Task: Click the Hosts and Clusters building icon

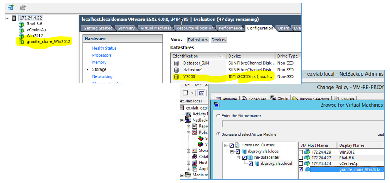Action: click(x=237, y=145)
